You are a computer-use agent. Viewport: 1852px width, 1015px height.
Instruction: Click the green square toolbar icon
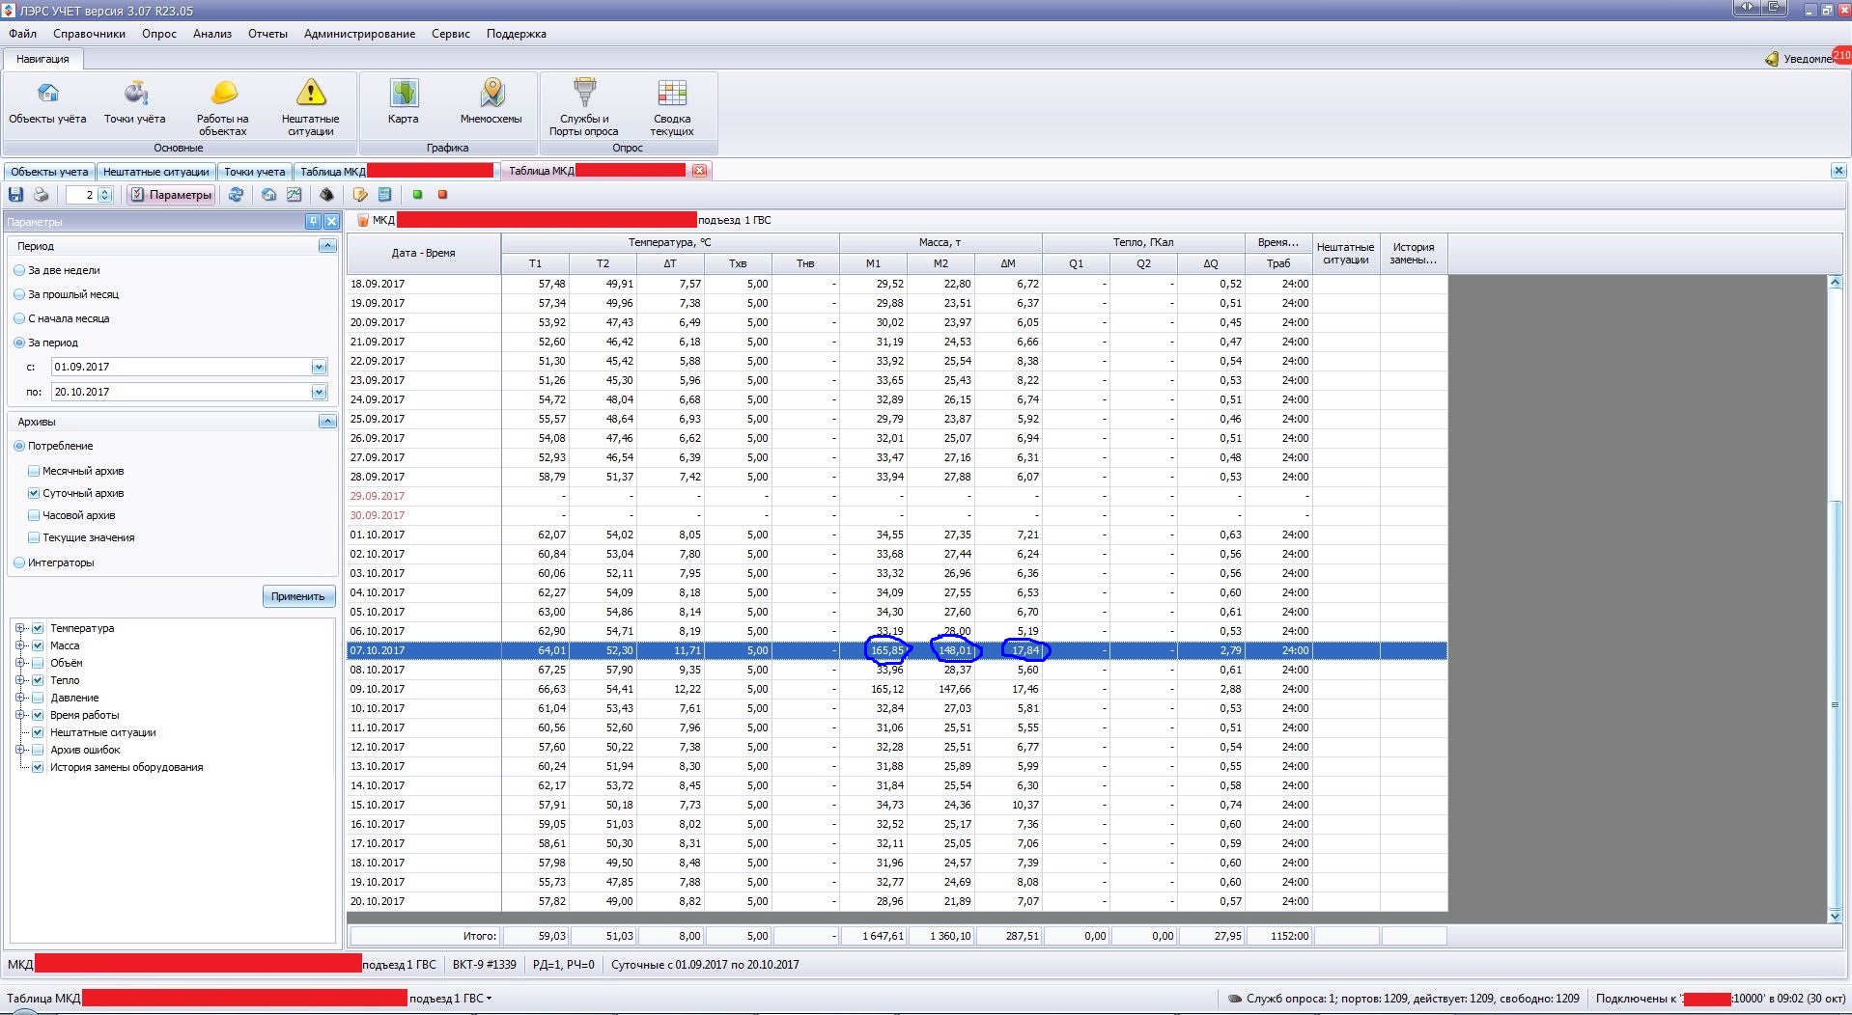click(417, 195)
